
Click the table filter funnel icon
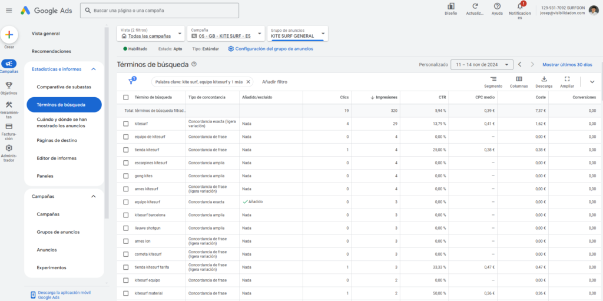point(132,82)
